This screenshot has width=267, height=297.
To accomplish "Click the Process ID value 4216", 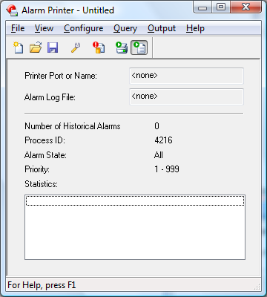I will (x=163, y=140).
